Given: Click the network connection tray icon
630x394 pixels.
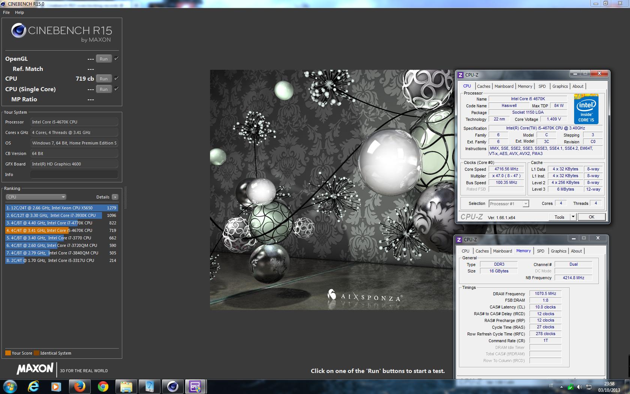Looking at the screenshot, I should click(x=589, y=387).
